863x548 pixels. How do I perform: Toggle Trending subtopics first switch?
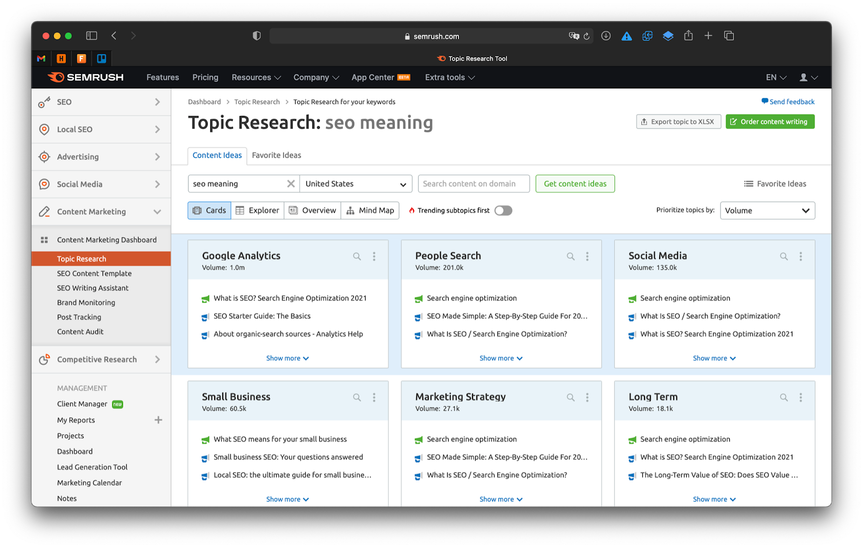pyautogui.click(x=503, y=210)
